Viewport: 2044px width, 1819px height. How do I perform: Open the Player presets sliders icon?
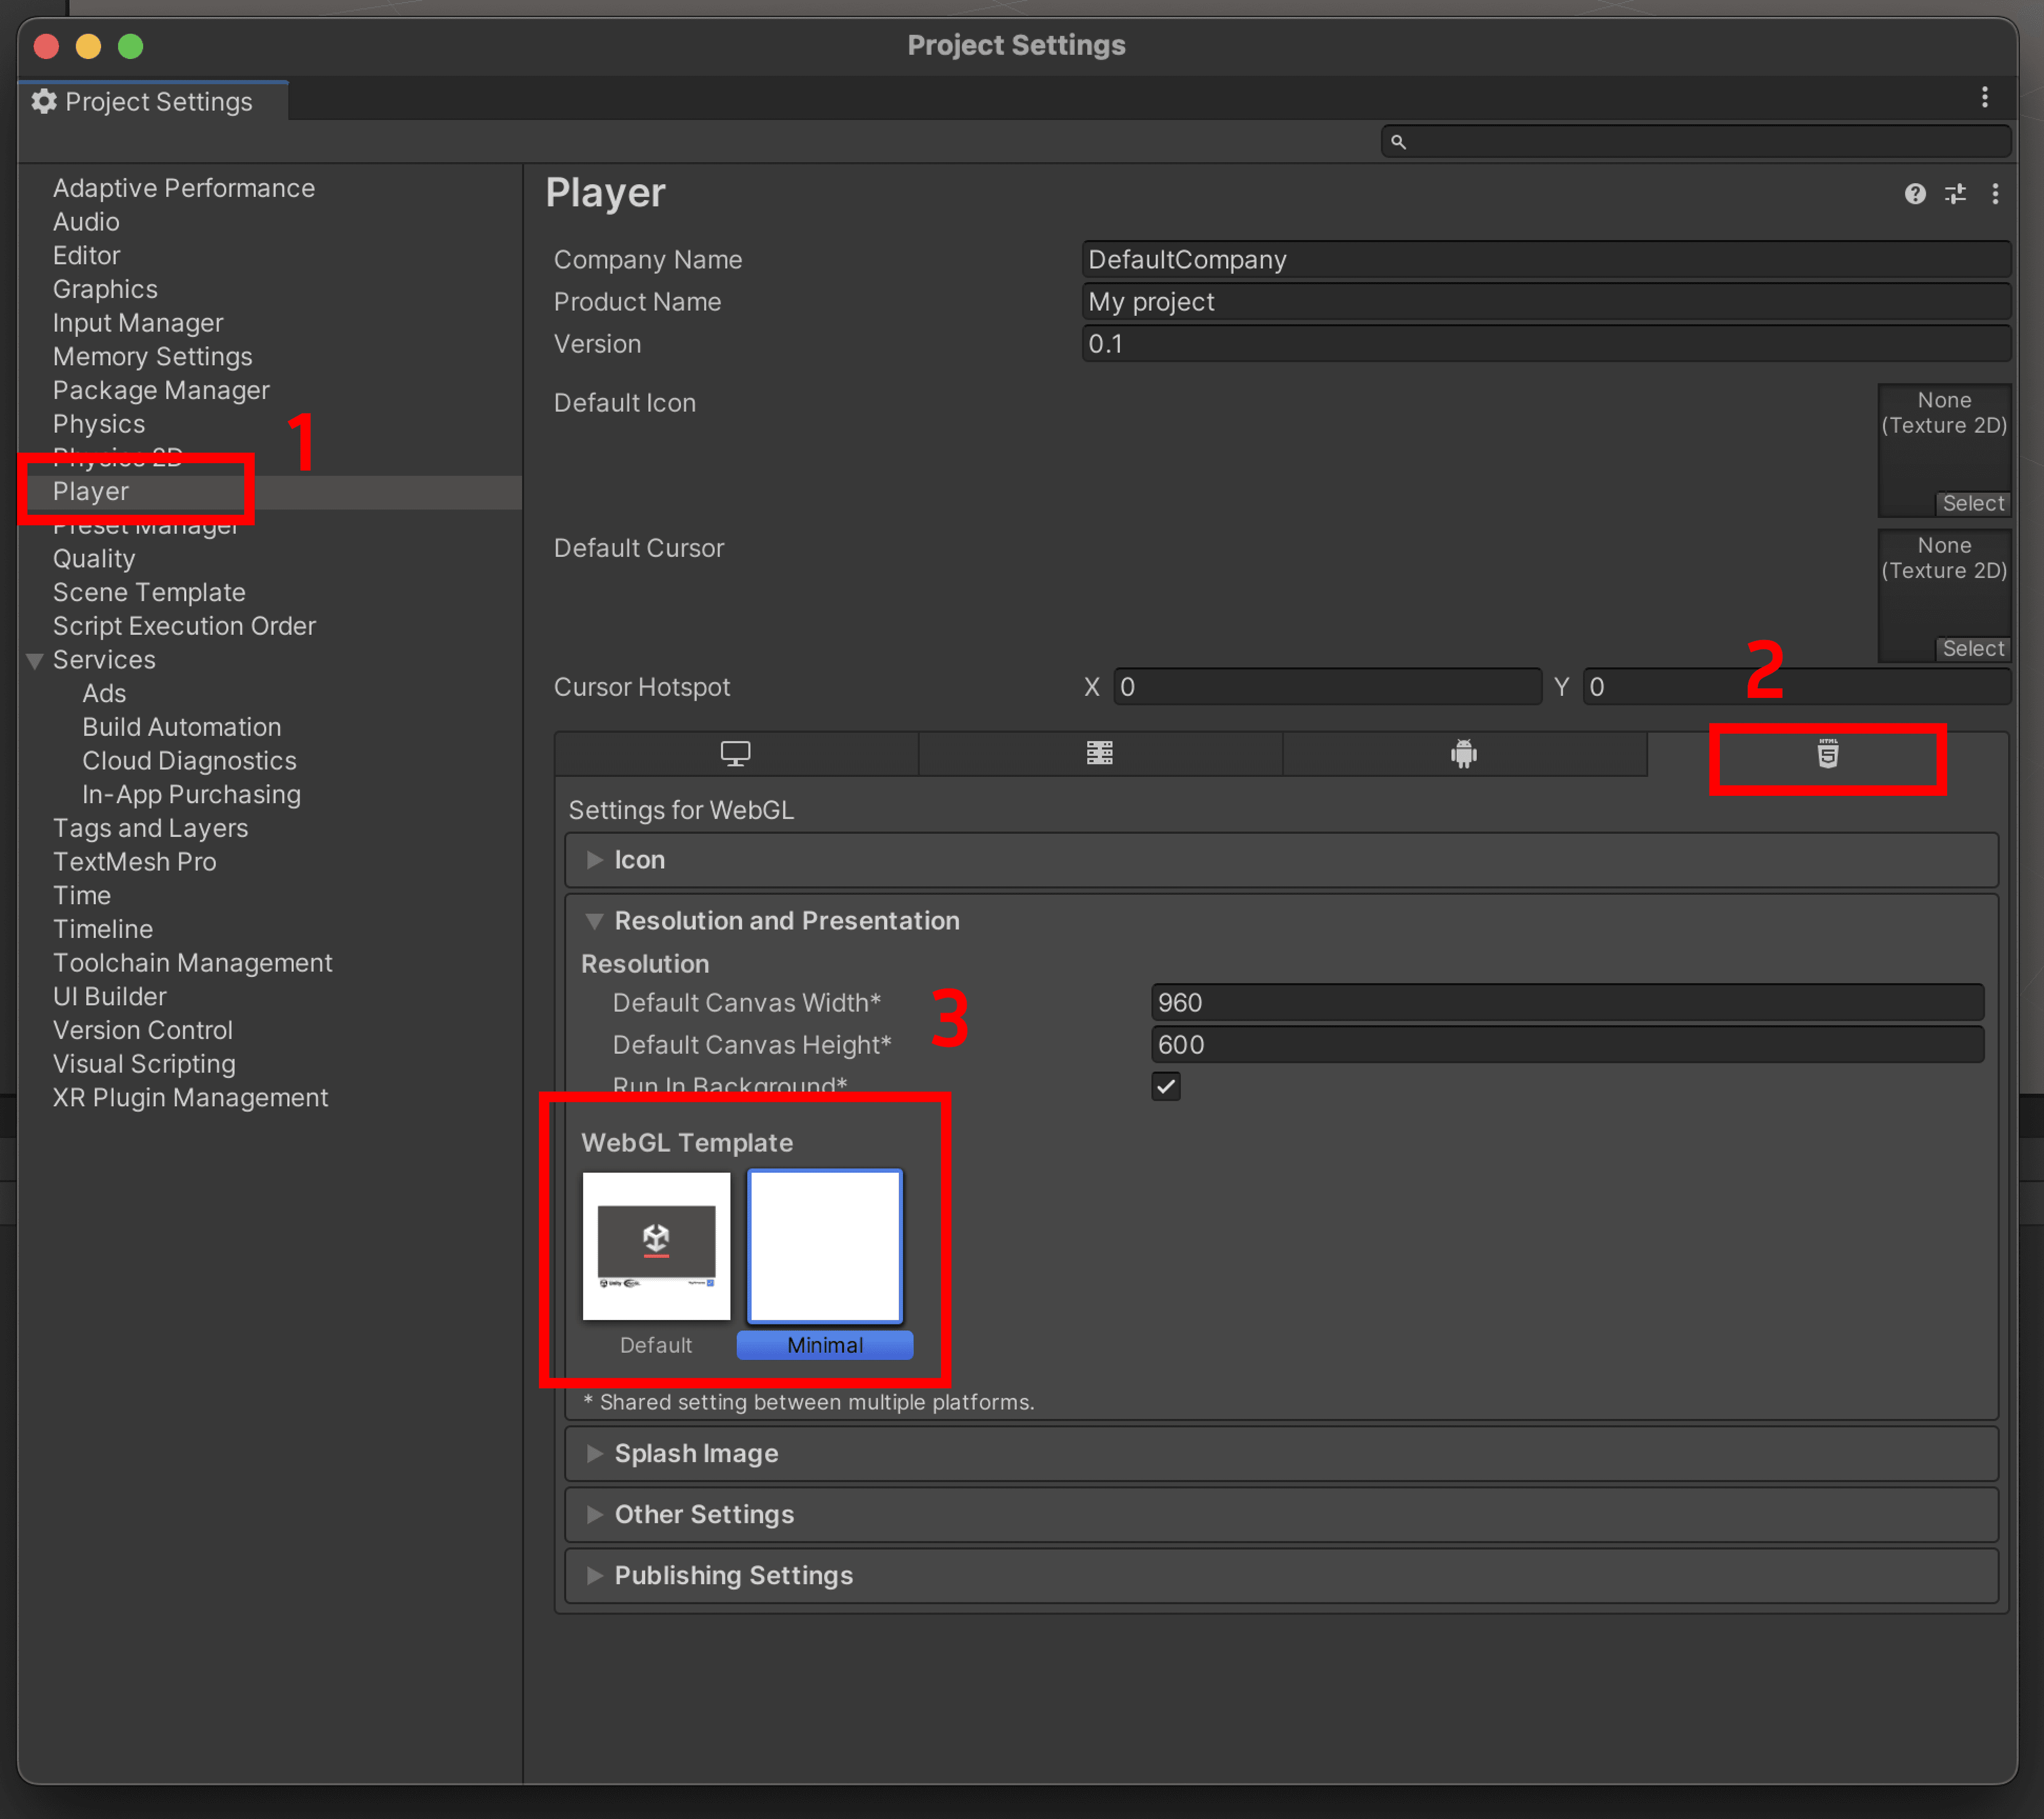[1955, 194]
